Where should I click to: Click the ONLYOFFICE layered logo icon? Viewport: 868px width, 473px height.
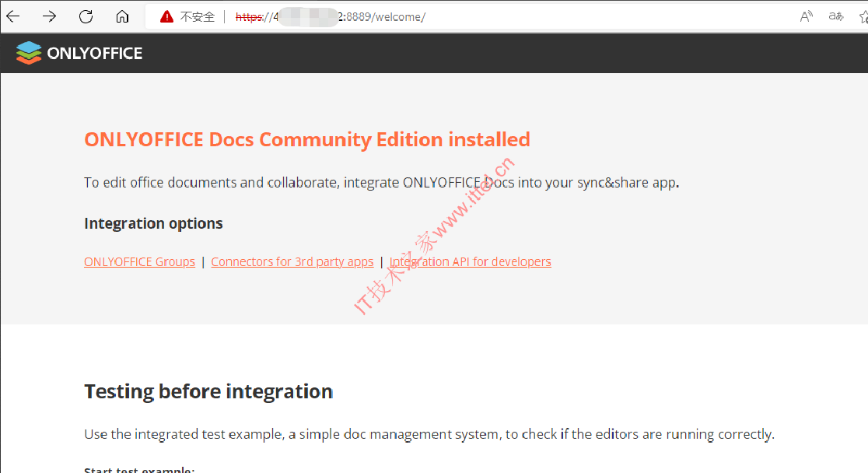pyautogui.click(x=29, y=53)
